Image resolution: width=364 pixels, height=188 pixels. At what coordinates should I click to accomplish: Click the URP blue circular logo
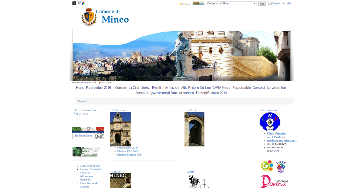pyautogui.click(x=270, y=122)
